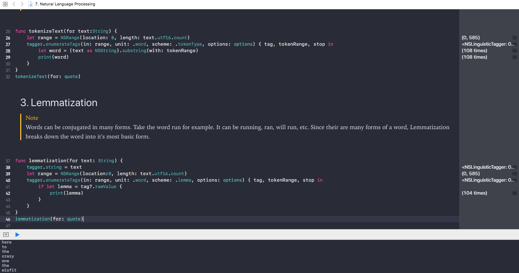Show result for line 40 enumerateTags
Image resolution: width=519 pixels, height=273 pixels.
pyautogui.click(x=514, y=180)
